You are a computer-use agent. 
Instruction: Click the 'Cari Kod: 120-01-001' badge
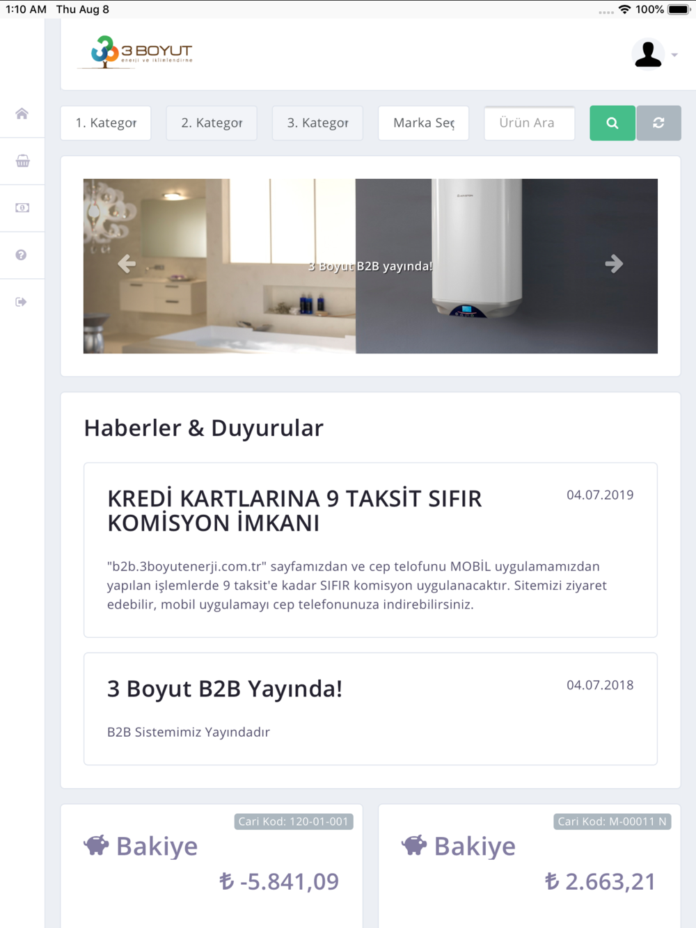(294, 822)
